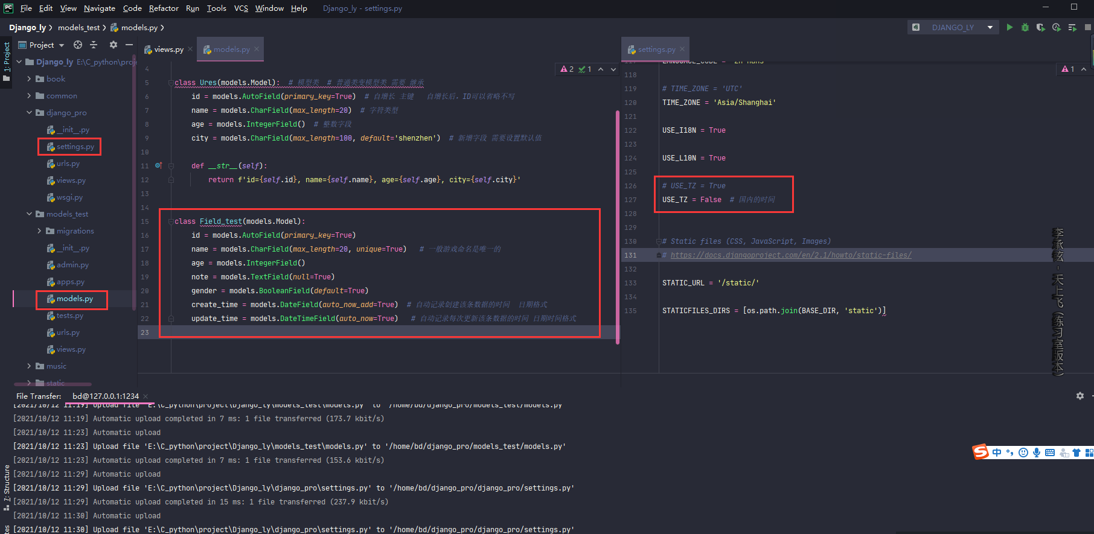This screenshot has width=1094, height=534.
Task: Open the IME skin shirt icon
Action: pos(1076,453)
